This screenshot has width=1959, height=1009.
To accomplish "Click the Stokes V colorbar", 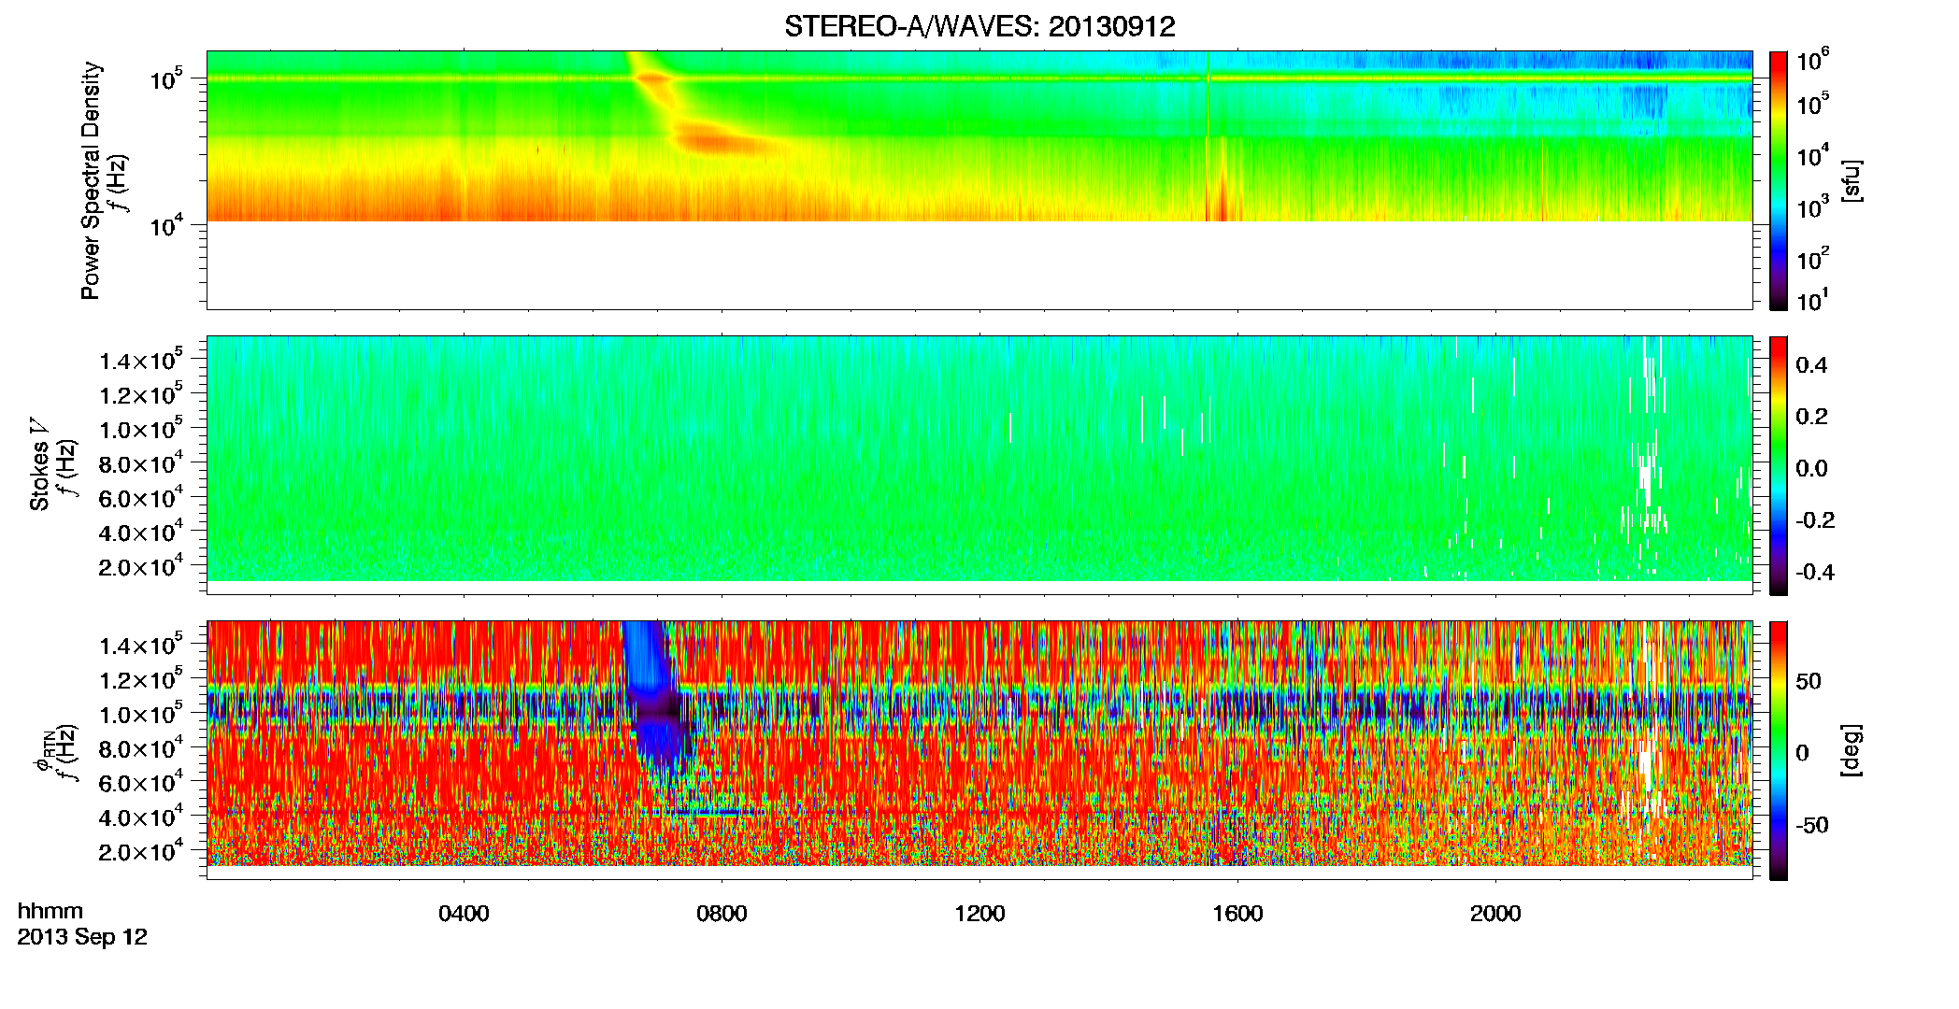I will [1779, 465].
